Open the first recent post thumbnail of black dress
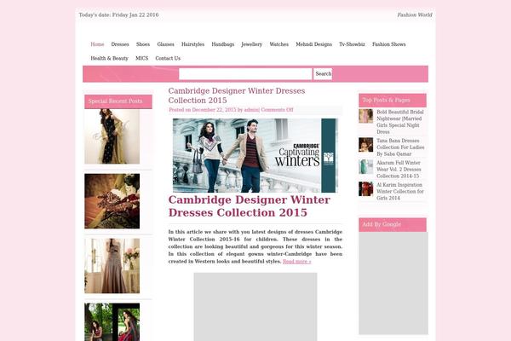Screen dimensions: 511x341 pos(112,136)
